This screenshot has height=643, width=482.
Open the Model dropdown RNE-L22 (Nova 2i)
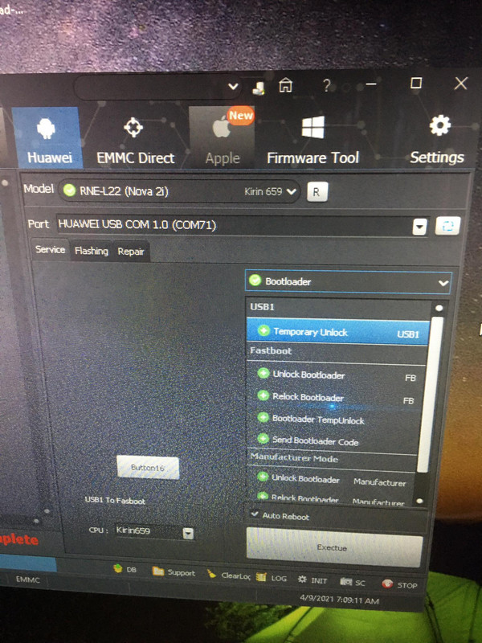(x=179, y=191)
